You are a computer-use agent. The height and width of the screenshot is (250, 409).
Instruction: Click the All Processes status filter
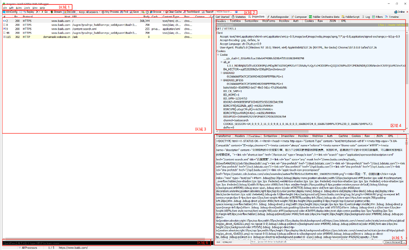[x=29, y=247]
